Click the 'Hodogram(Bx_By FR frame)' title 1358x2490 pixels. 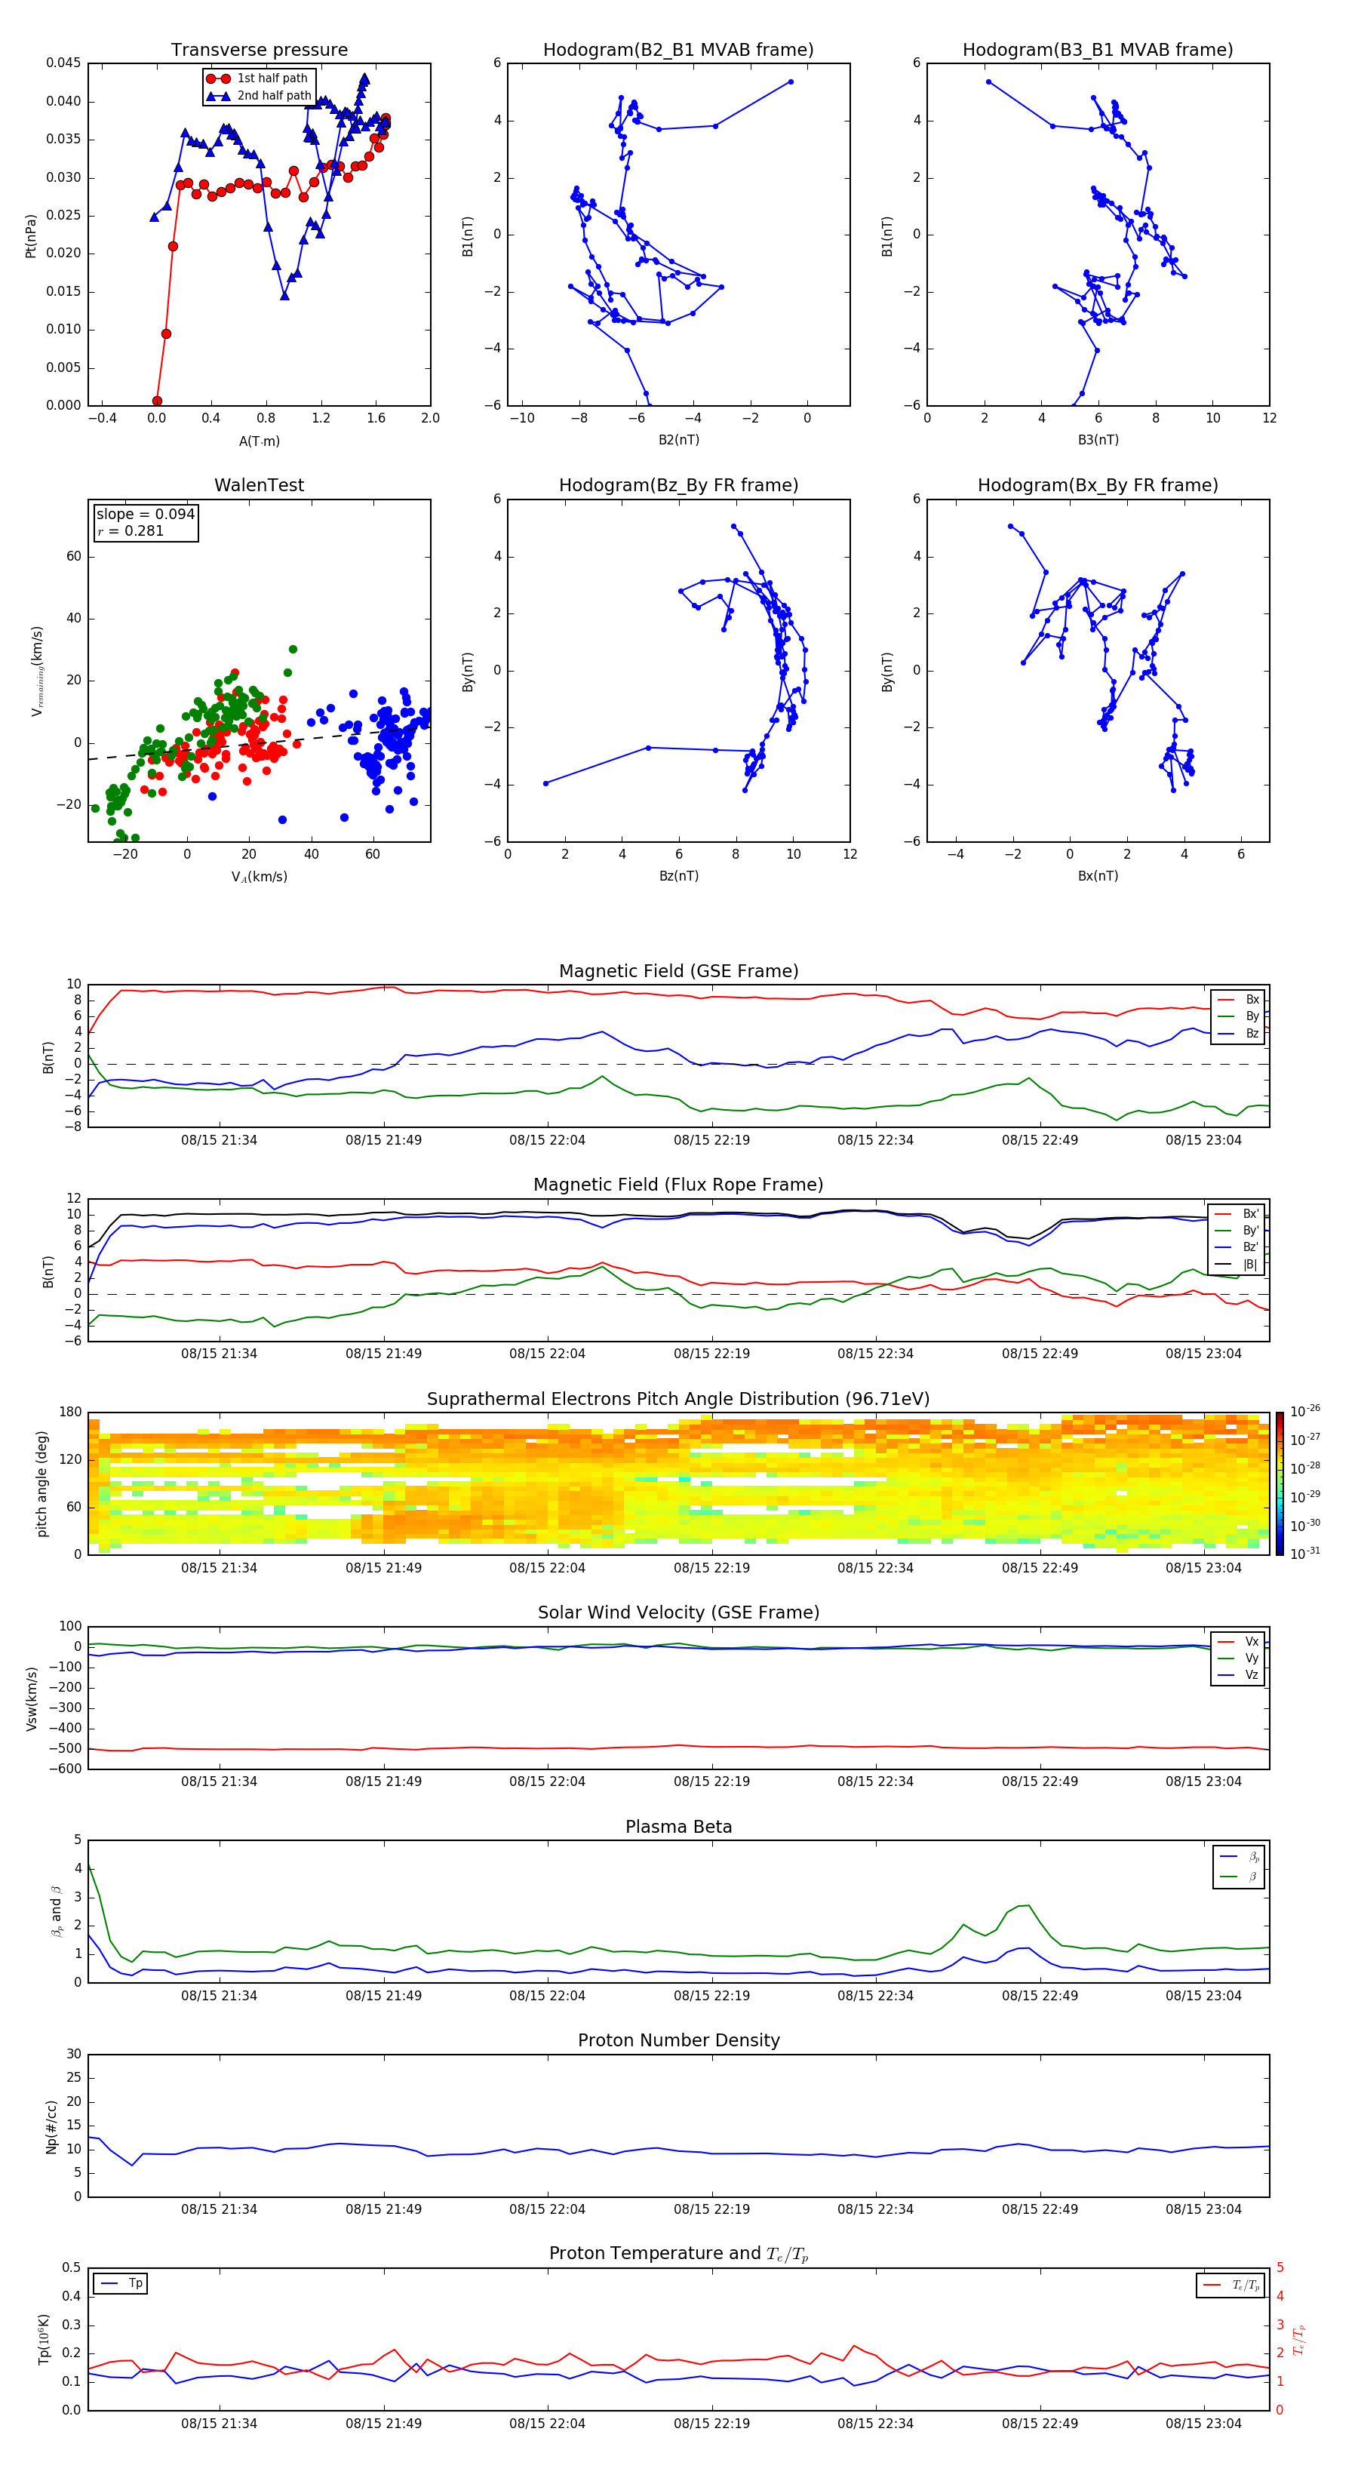point(1098,485)
